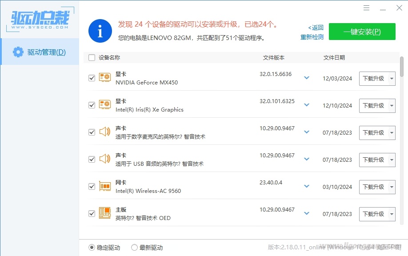The image size is (408, 256).
Task: Click the version number 32.0.15.6636
Action: point(276,74)
